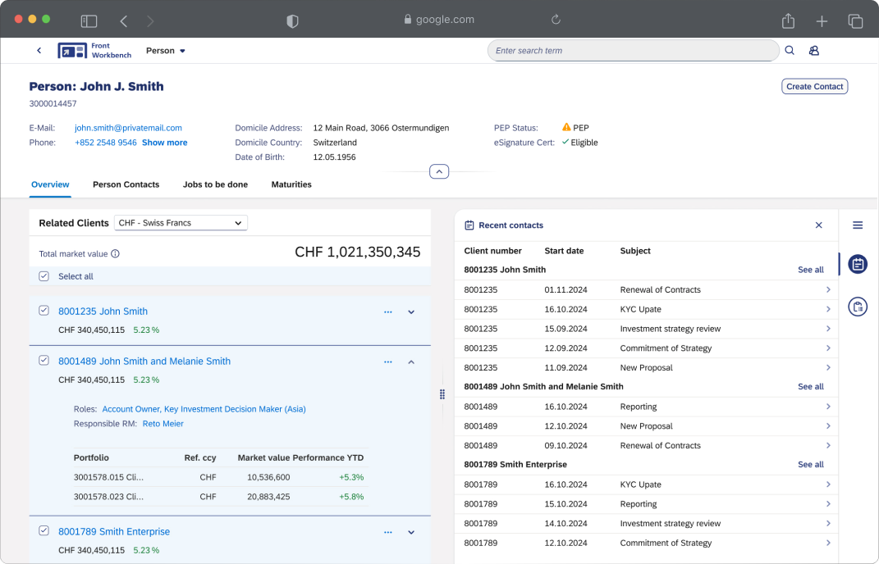Click the hamburger menu icon in sidebar

[858, 225]
